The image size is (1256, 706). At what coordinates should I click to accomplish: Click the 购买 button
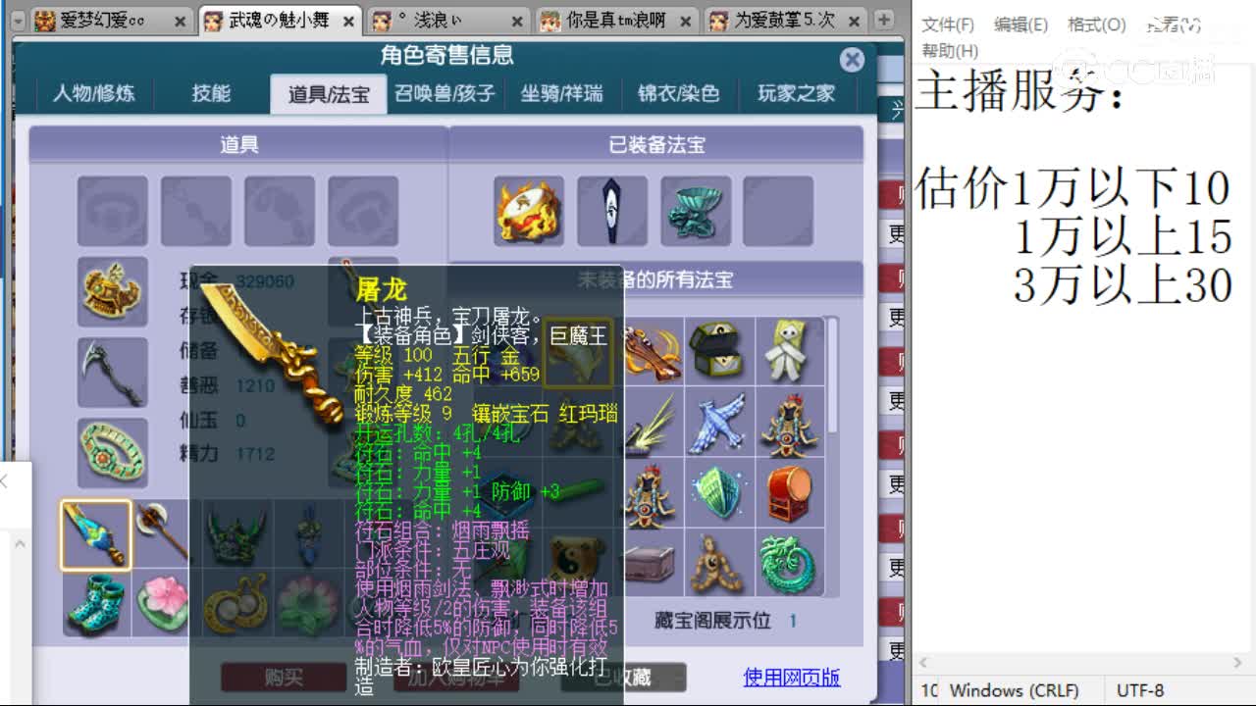click(x=284, y=677)
